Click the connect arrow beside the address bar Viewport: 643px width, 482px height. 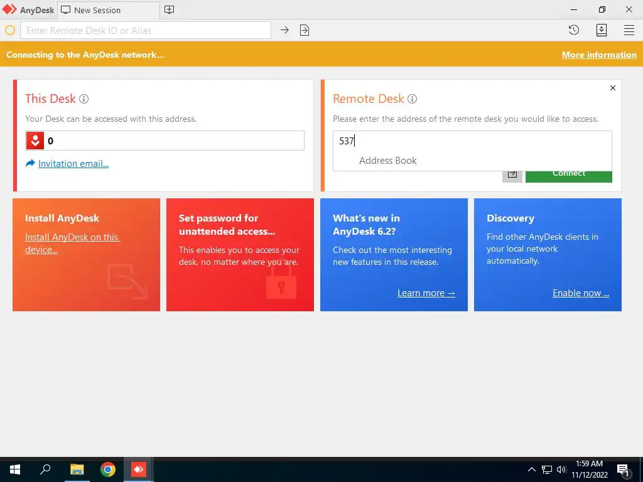[284, 30]
